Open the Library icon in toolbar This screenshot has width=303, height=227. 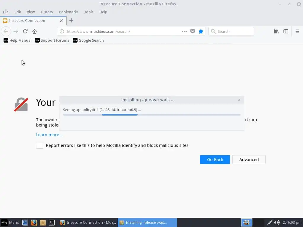coord(276,31)
